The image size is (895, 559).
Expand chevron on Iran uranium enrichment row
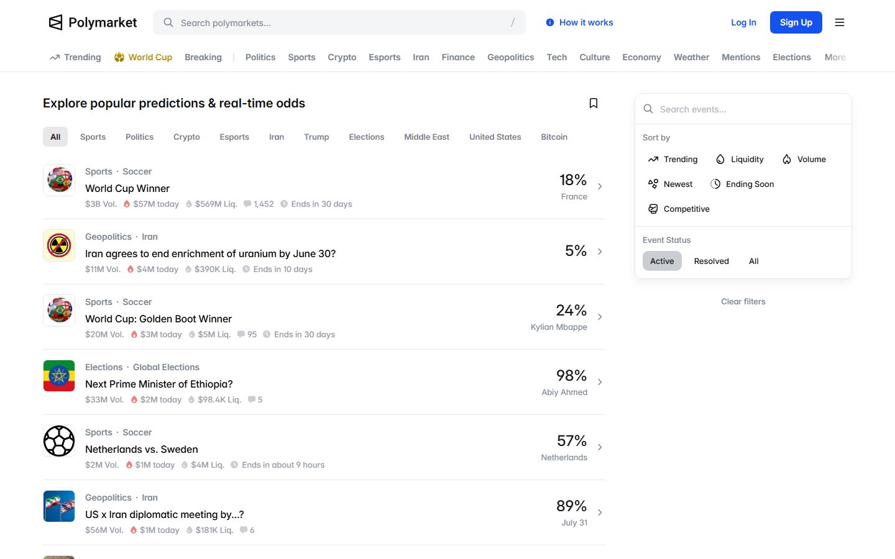click(x=600, y=252)
